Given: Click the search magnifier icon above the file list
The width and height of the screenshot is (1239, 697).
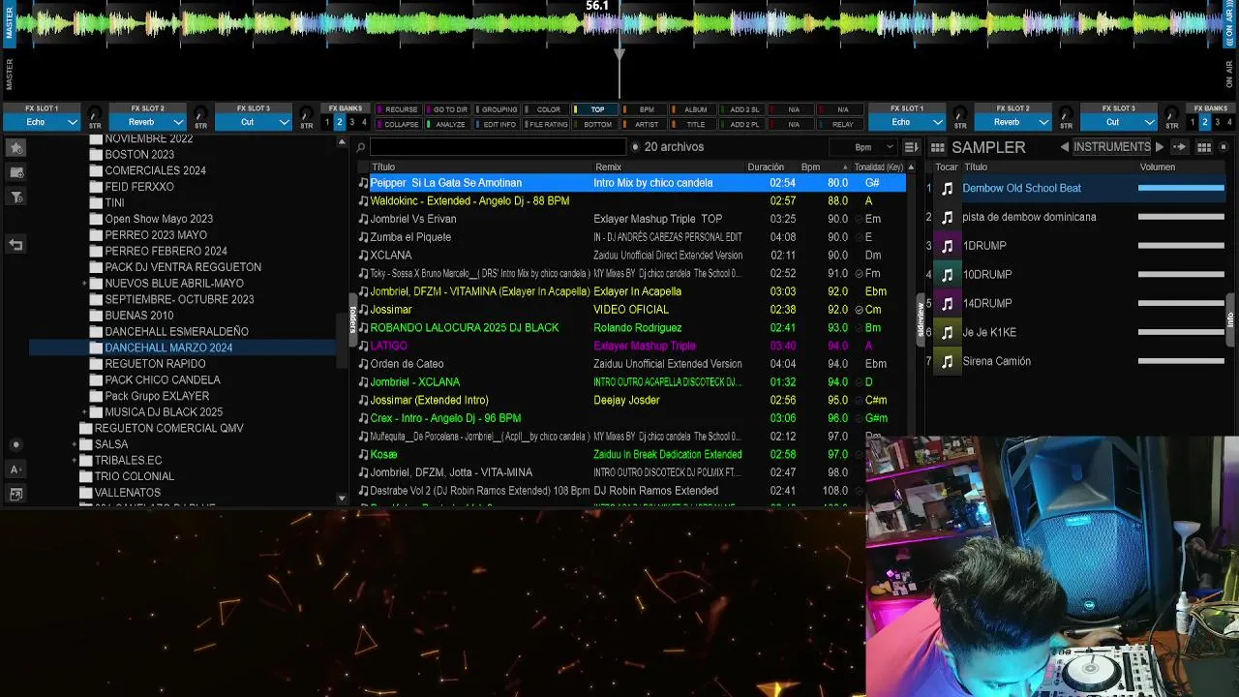Looking at the screenshot, I should (x=361, y=147).
